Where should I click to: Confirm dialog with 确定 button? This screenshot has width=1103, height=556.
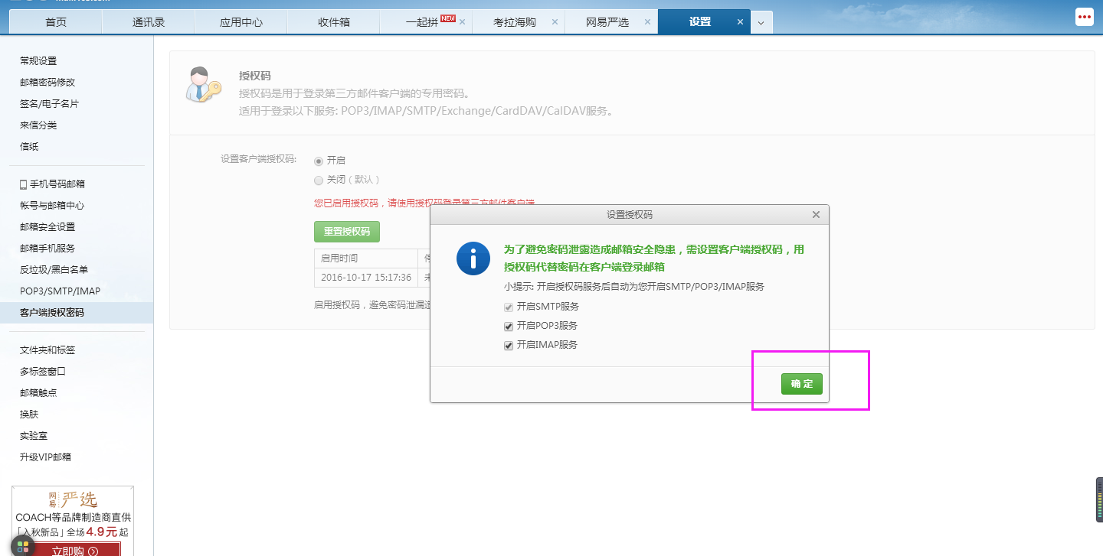click(801, 384)
